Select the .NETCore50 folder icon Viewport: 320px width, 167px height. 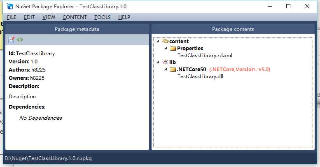(173, 70)
